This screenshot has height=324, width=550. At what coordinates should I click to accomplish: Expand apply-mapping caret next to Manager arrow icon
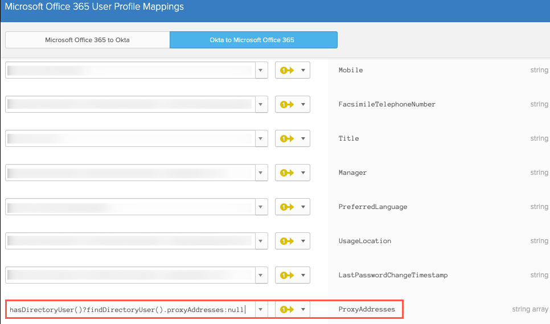[x=303, y=173]
